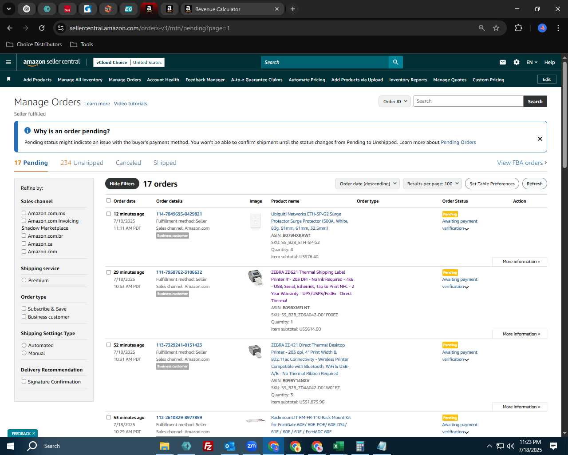Select order 114-7849695-0429821 checkbox
This screenshot has height=455, width=568.
109,214
